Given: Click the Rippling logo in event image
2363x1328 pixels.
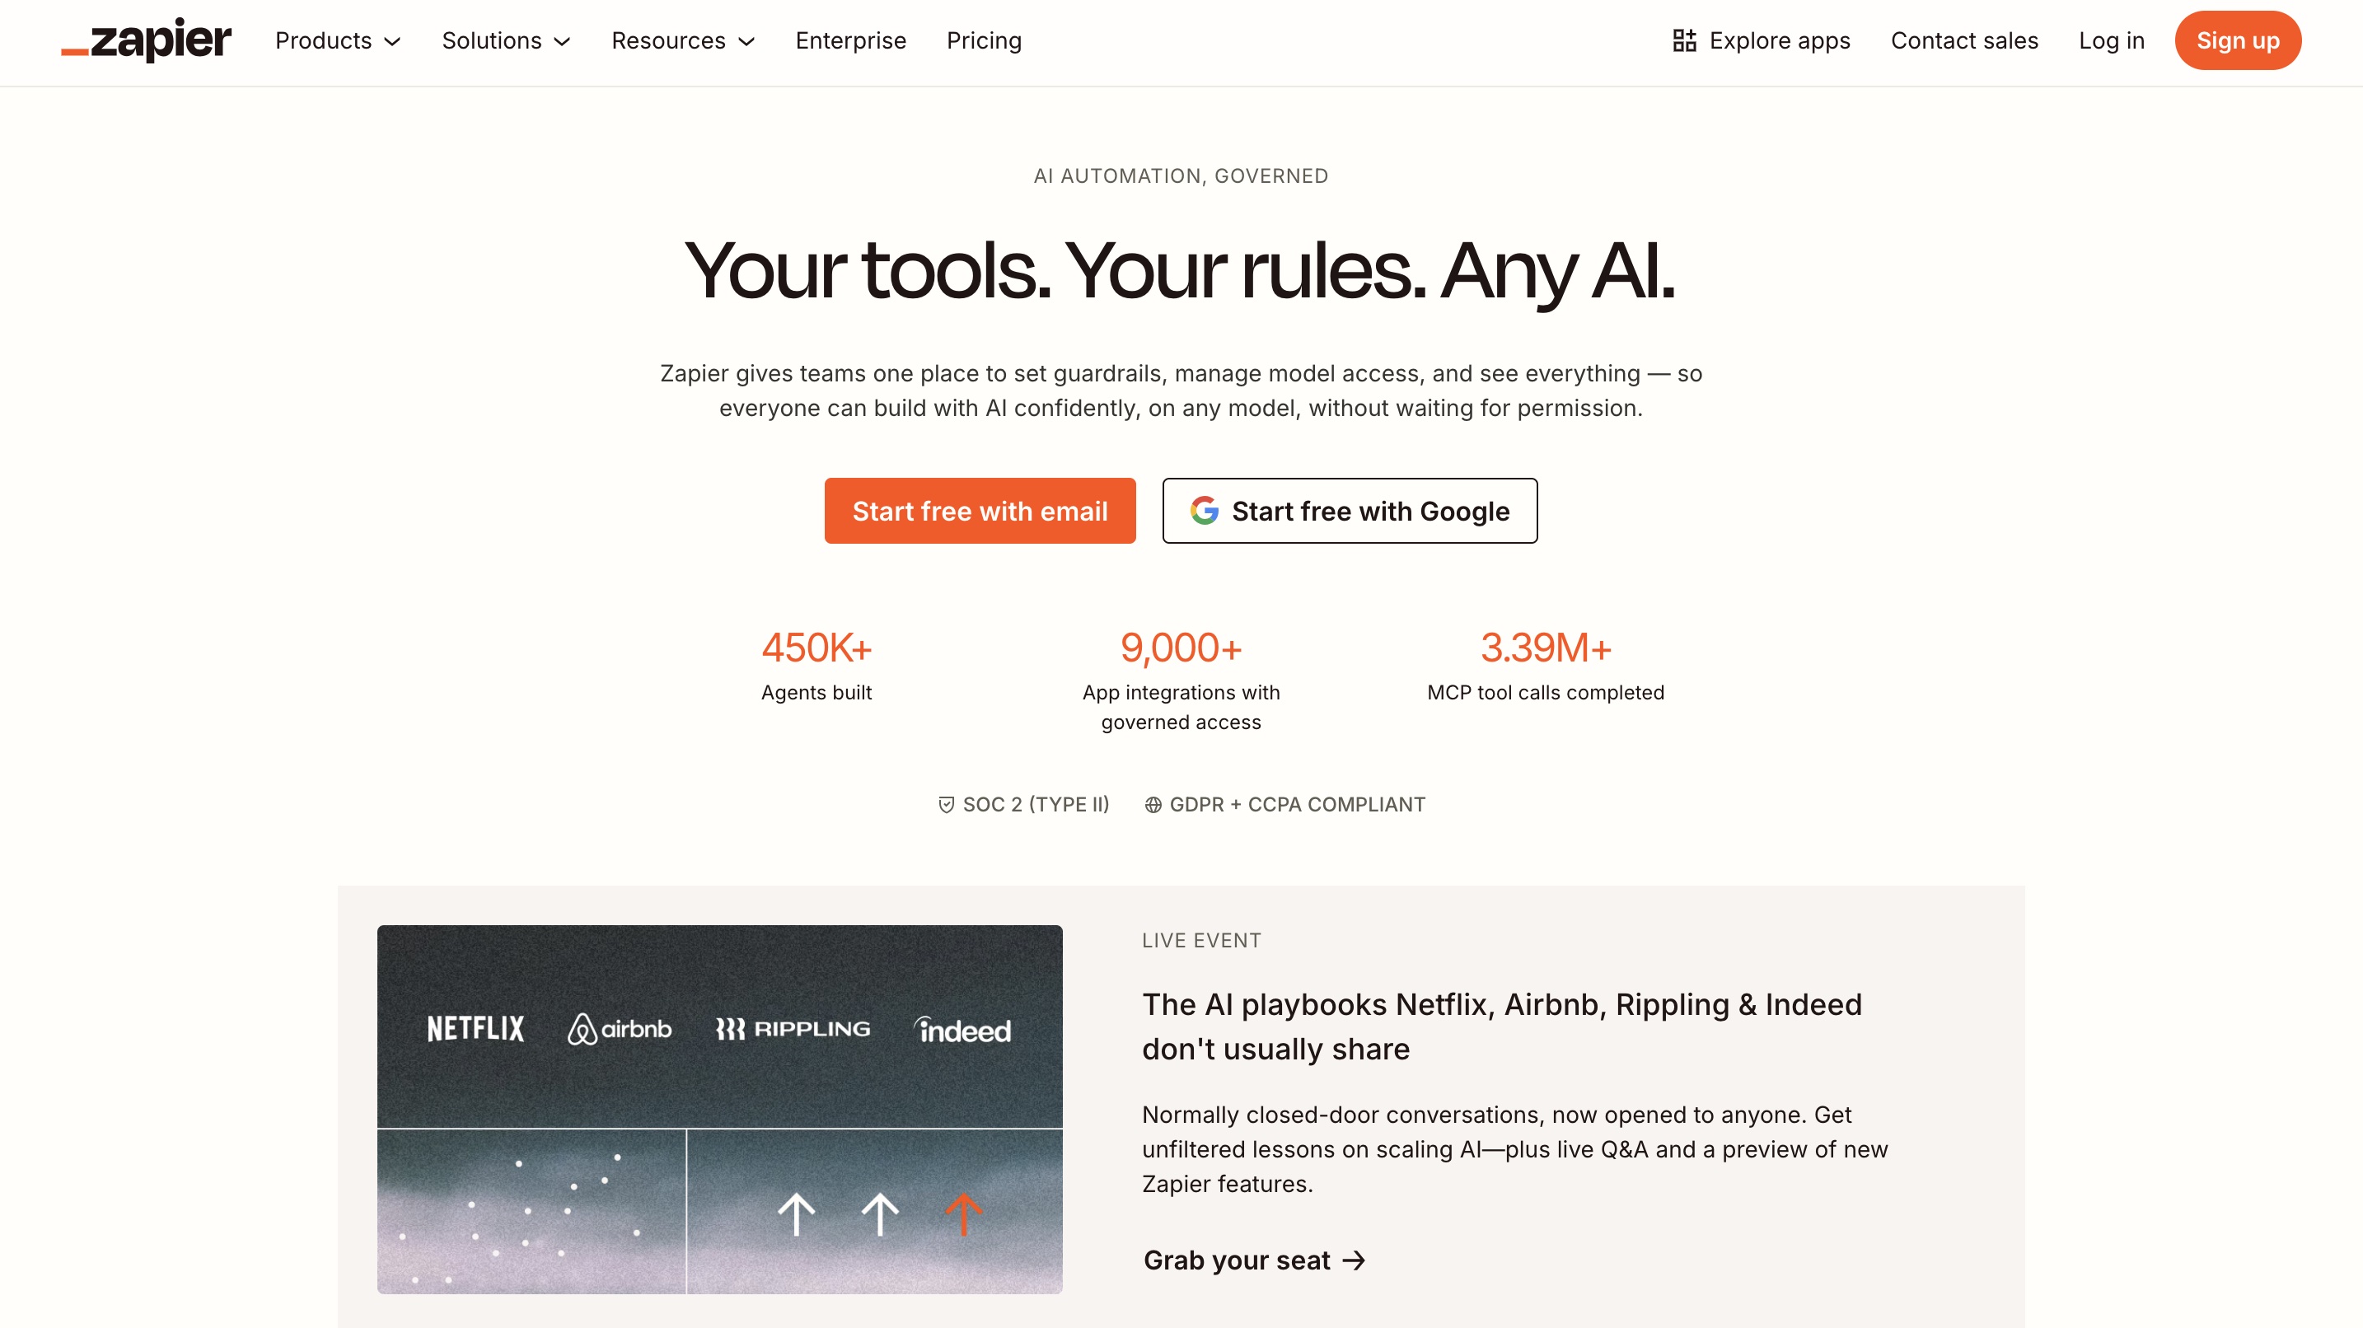Looking at the screenshot, I should pos(793,1029).
